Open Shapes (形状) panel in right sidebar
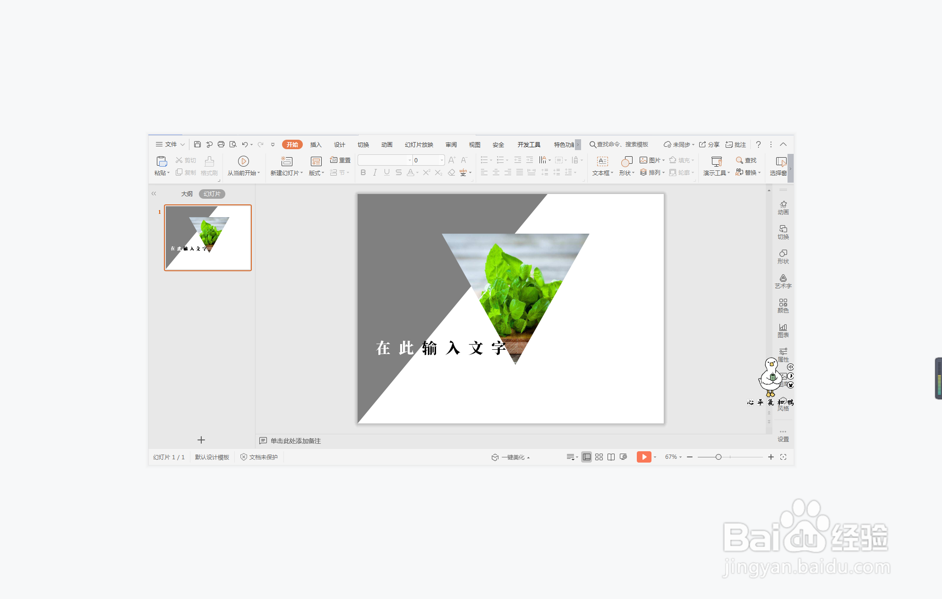Screen dimensions: 942x599 tap(783, 256)
